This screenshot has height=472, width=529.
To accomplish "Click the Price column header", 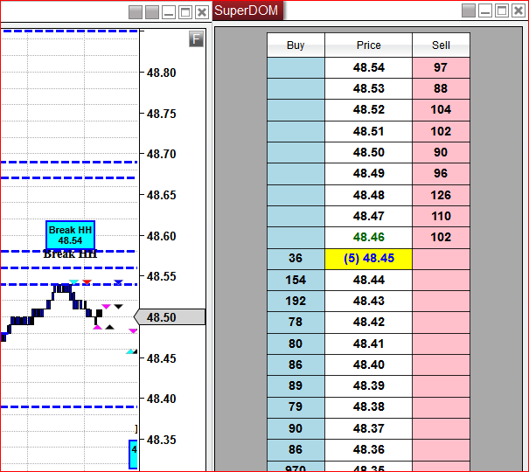I will tap(368, 45).
